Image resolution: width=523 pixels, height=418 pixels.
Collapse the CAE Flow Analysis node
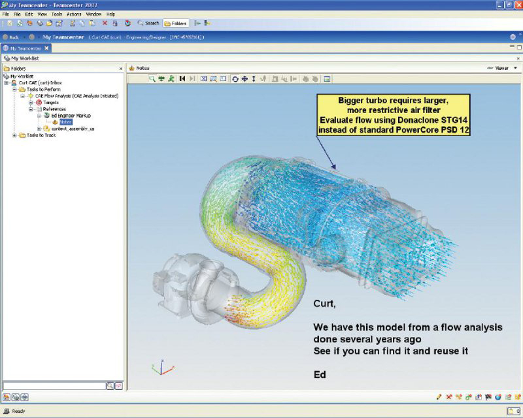[x=22, y=96]
